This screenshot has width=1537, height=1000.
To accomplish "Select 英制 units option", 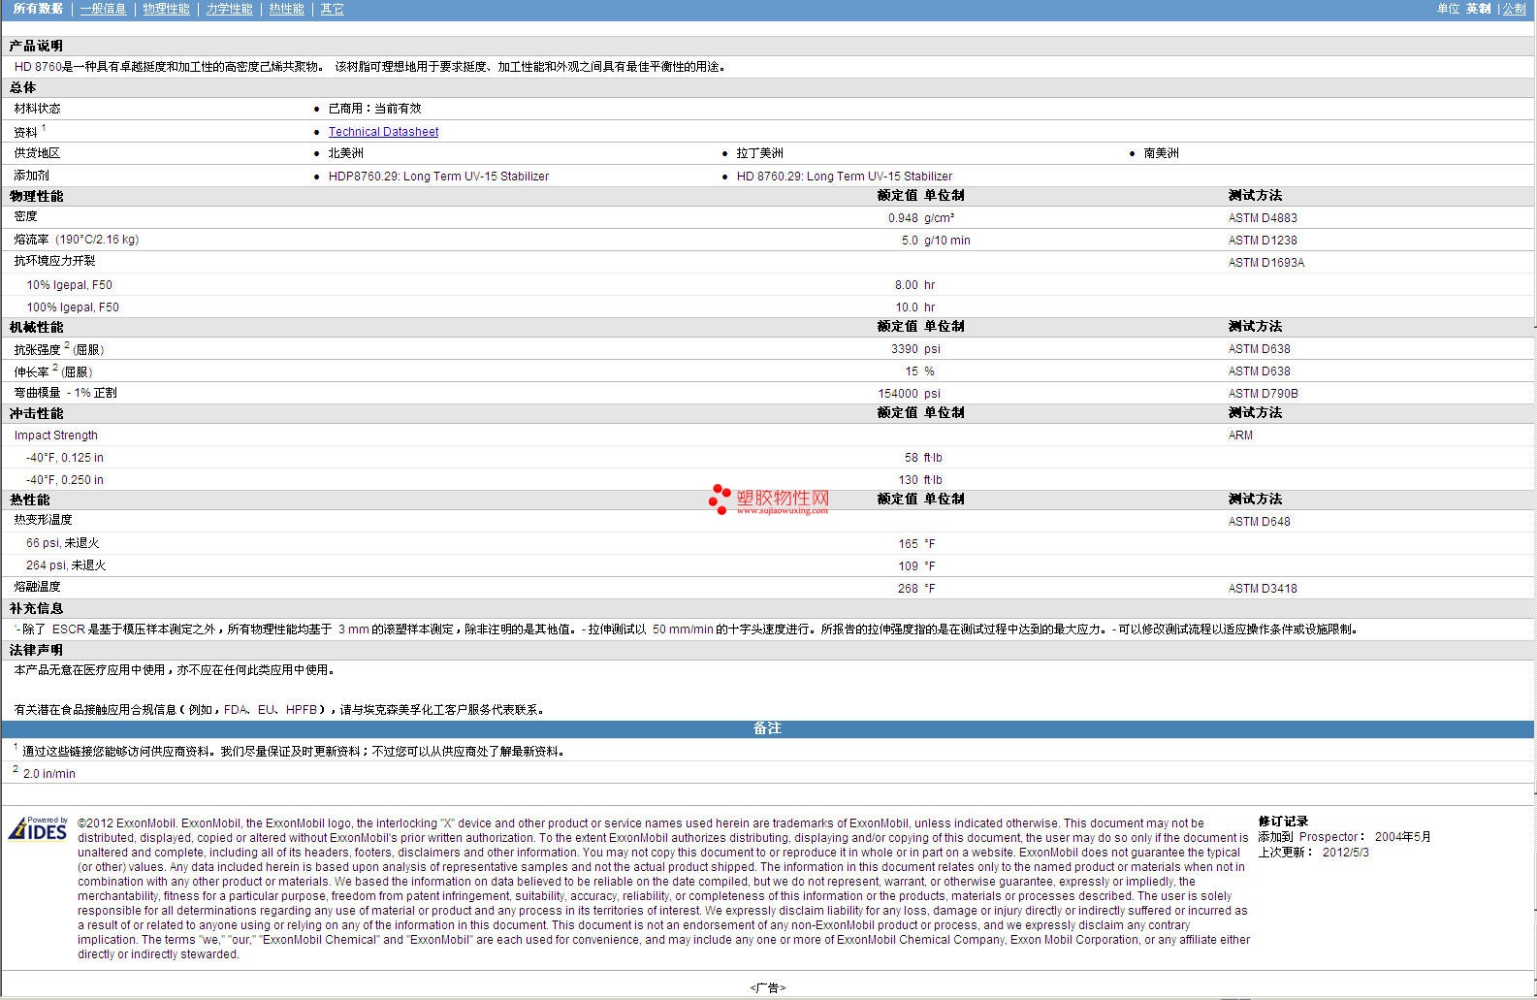I will coord(1478,9).
